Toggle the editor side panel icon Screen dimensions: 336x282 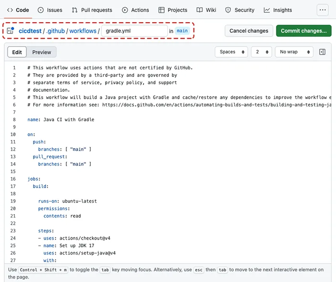(x=322, y=52)
